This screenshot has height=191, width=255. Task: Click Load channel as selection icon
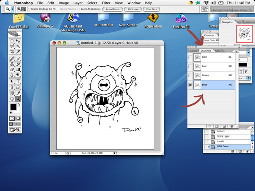210,126
